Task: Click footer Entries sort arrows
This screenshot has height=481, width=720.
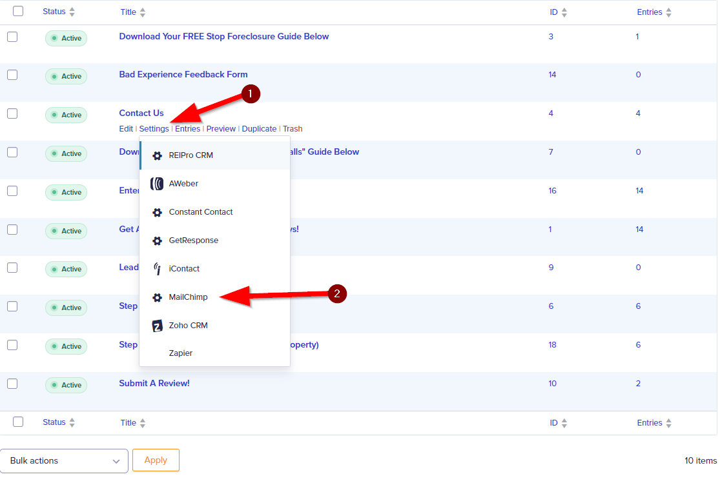Action: tap(668, 423)
